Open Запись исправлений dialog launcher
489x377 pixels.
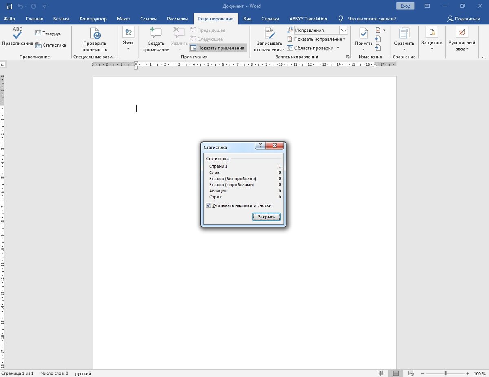(348, 57)
